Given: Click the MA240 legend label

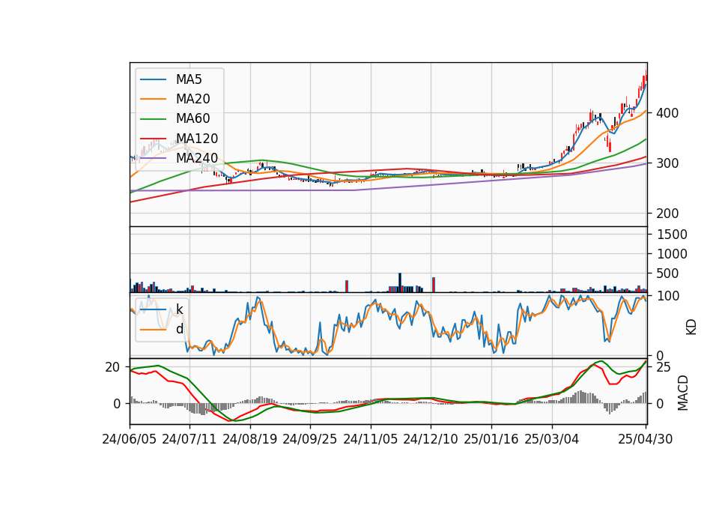Looking at the screenshot, I should coord(197,158).
